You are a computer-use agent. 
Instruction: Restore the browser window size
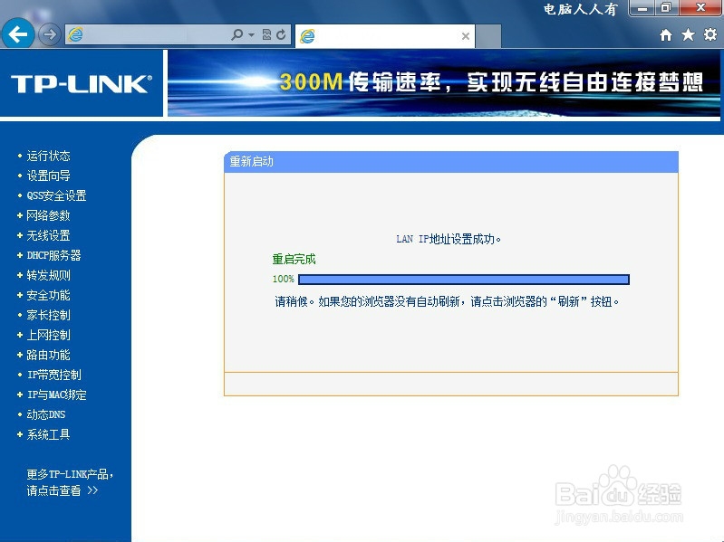[666, 8]
